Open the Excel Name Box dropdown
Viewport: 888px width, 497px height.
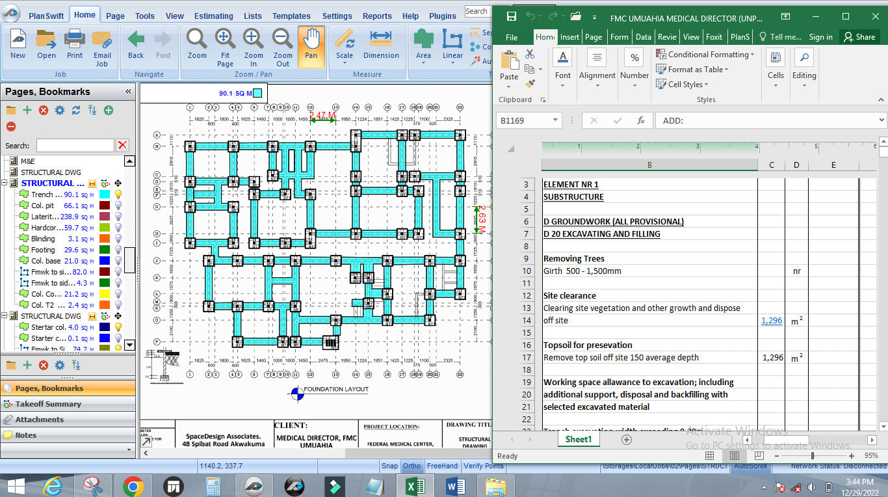point(555,120)
